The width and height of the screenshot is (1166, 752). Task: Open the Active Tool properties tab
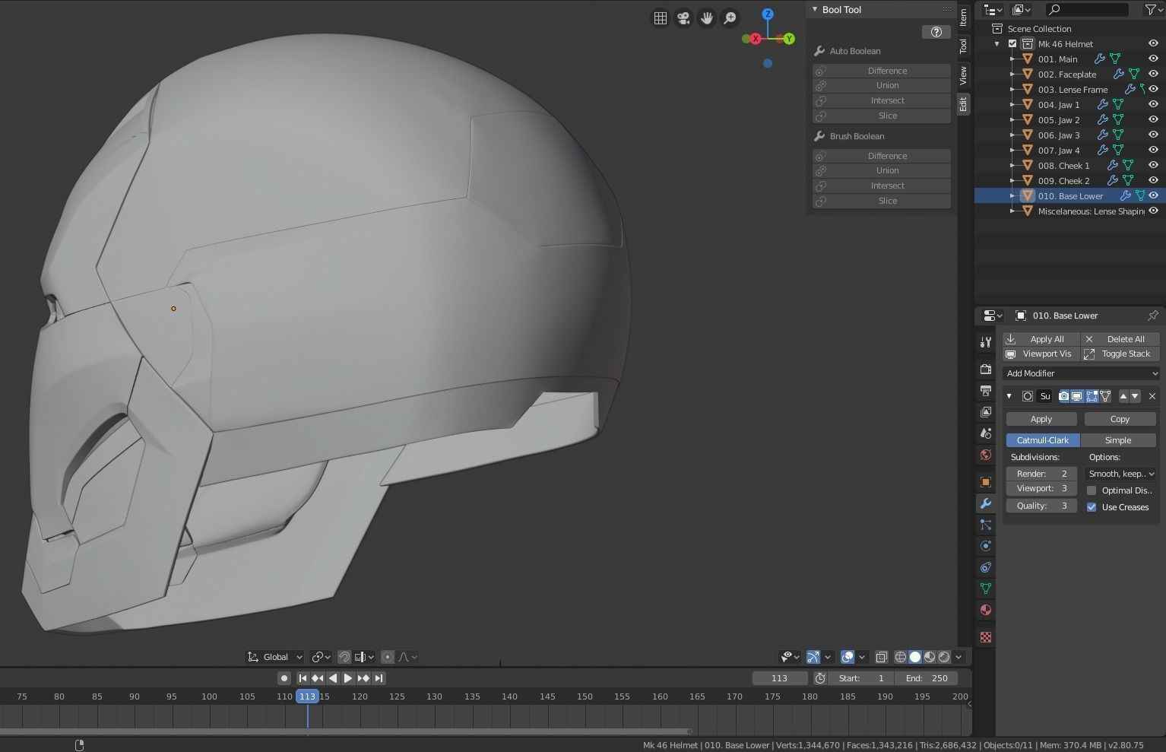986,342
